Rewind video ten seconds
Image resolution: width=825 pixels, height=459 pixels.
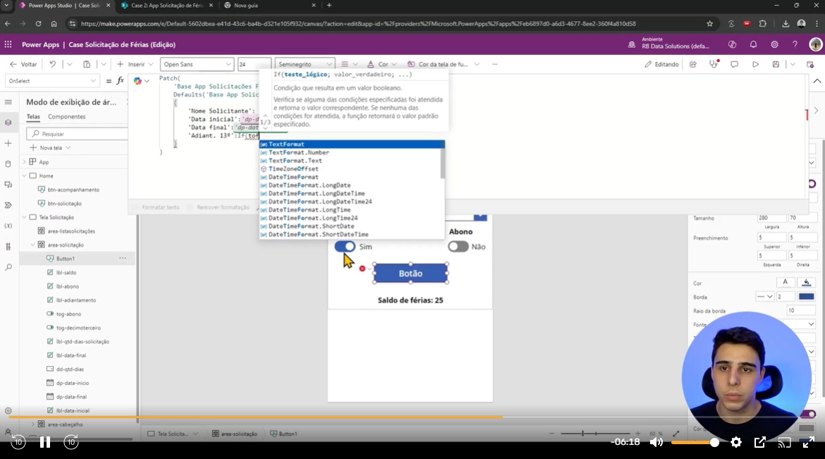[x=18, y=442]
